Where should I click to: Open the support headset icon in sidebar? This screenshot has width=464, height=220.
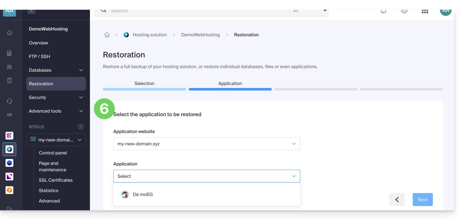pyautogui.click(x=9, y=101)
